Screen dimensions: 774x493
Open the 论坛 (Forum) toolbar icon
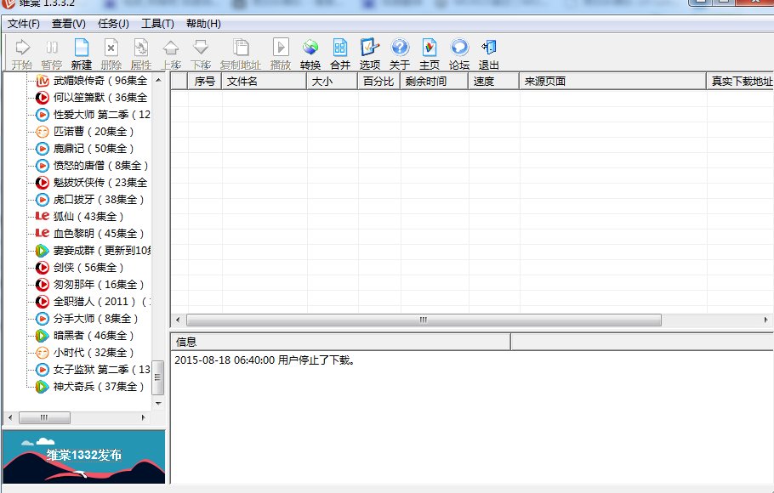[459, 53]
